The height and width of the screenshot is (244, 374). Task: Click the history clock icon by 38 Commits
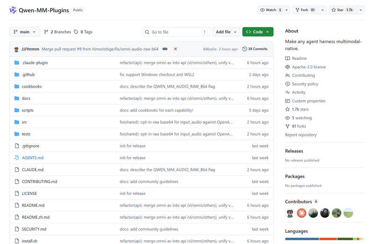[x=245, y=49]
